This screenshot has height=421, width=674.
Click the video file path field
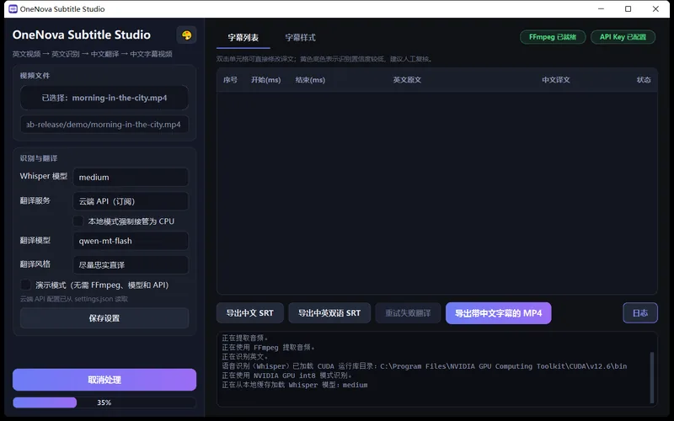104,125
